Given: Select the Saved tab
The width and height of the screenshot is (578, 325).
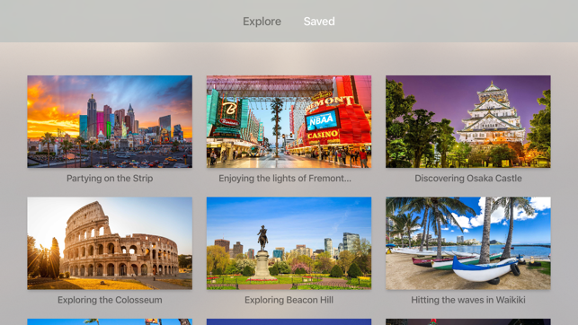Looking at the screenshot, I should point(319,22).
